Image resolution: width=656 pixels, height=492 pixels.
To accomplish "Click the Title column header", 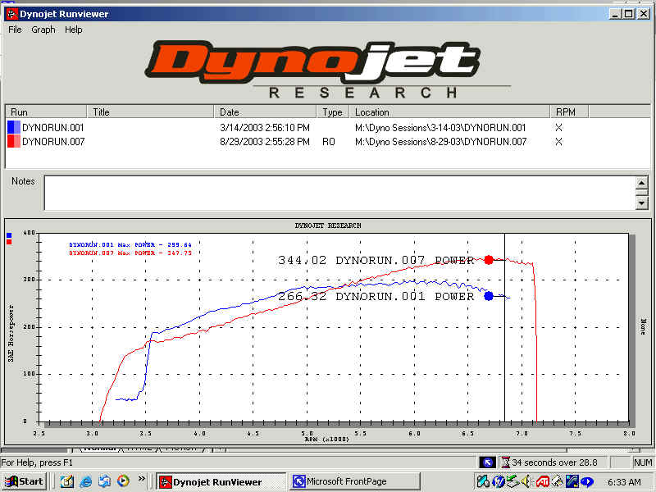I will pos(150,112).
